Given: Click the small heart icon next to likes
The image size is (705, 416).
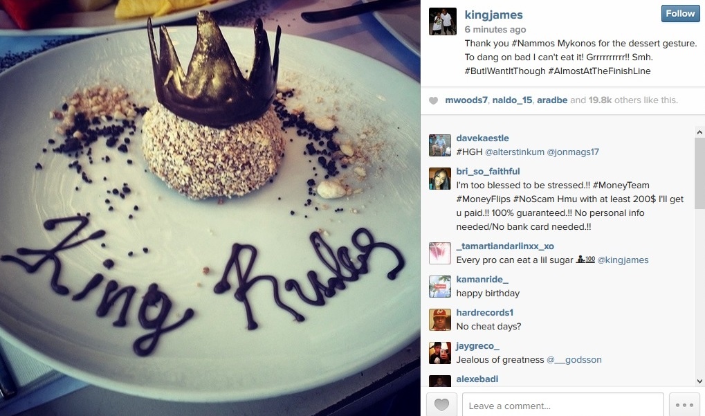Looking at the screenshot, I should pyautogui.click(x=433, y=100).
